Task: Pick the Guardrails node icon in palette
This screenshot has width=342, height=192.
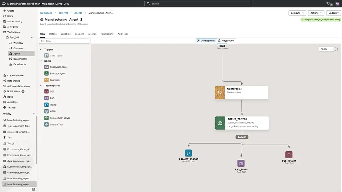Action: (x=46, y=80)
